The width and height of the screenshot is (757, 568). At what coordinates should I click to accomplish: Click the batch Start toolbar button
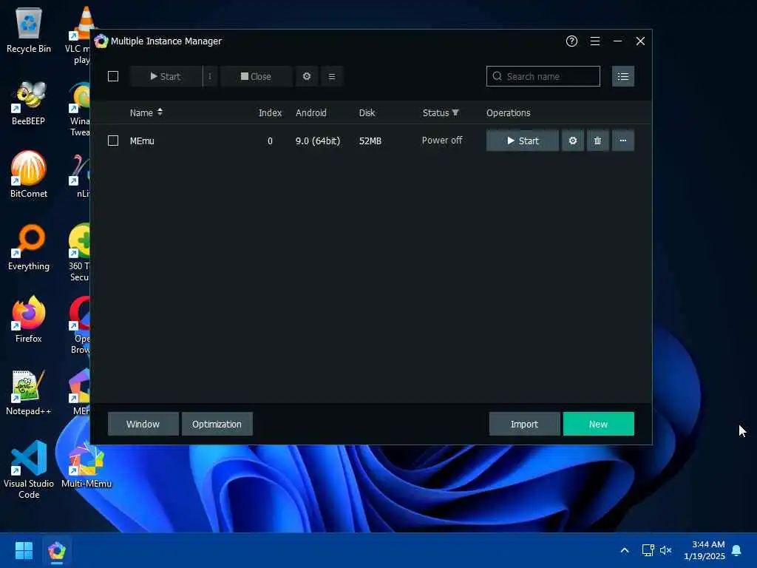[166, 76]
